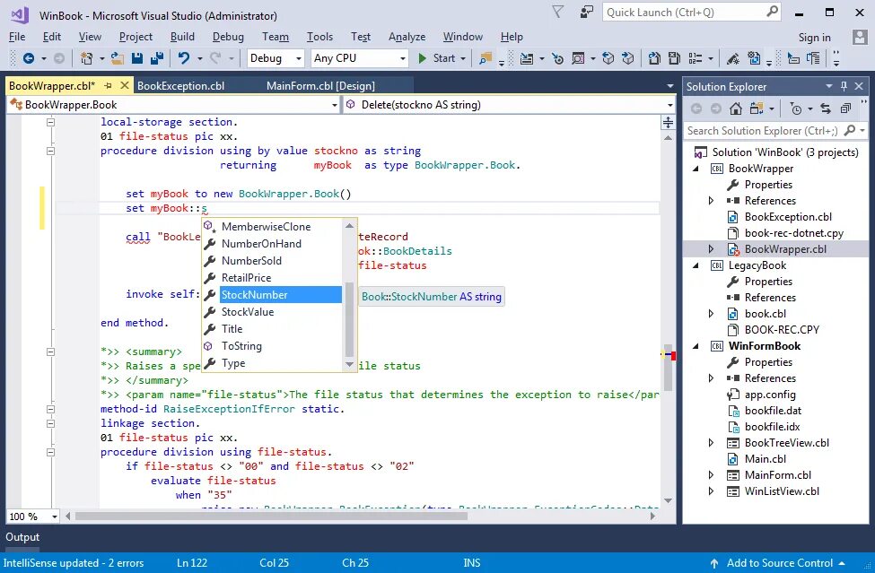Click the Sign in link
The image size is (875, 573).
(814, 38)
